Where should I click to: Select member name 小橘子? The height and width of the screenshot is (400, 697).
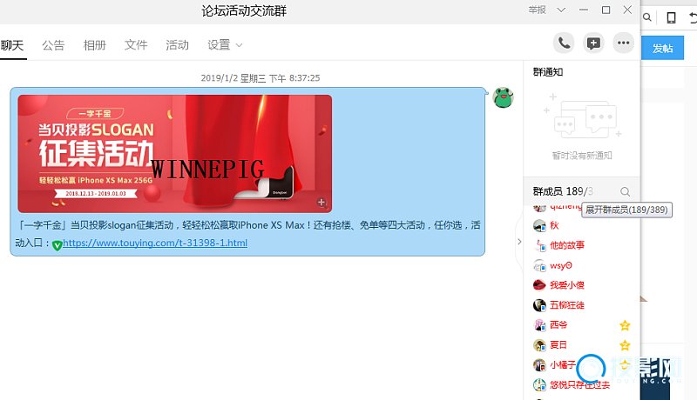pyautogui.click(x=563, y=365)
